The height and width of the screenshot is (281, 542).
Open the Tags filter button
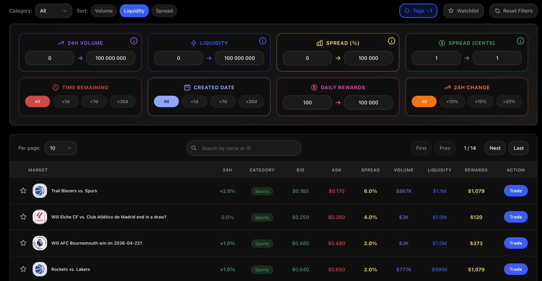pyautogui.click(x=418, y=11)
